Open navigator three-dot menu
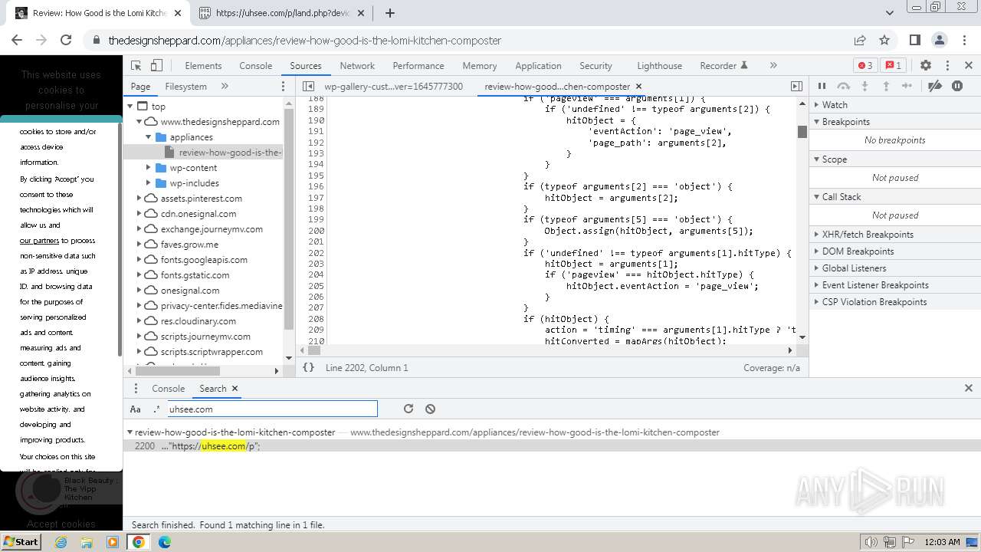The image size is (981, 552). [283, 87]
